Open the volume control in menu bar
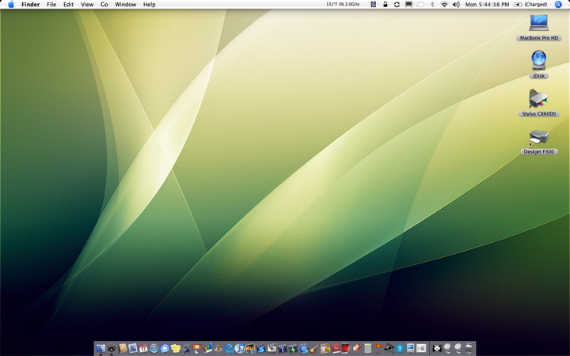 coord(456,5)
